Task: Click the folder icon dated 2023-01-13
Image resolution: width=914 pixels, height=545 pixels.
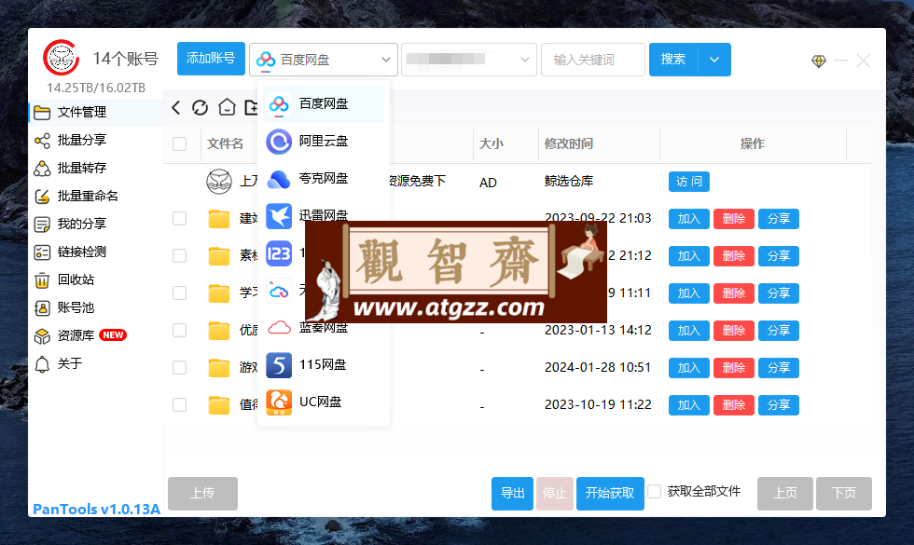Action: tap(219, 331)
